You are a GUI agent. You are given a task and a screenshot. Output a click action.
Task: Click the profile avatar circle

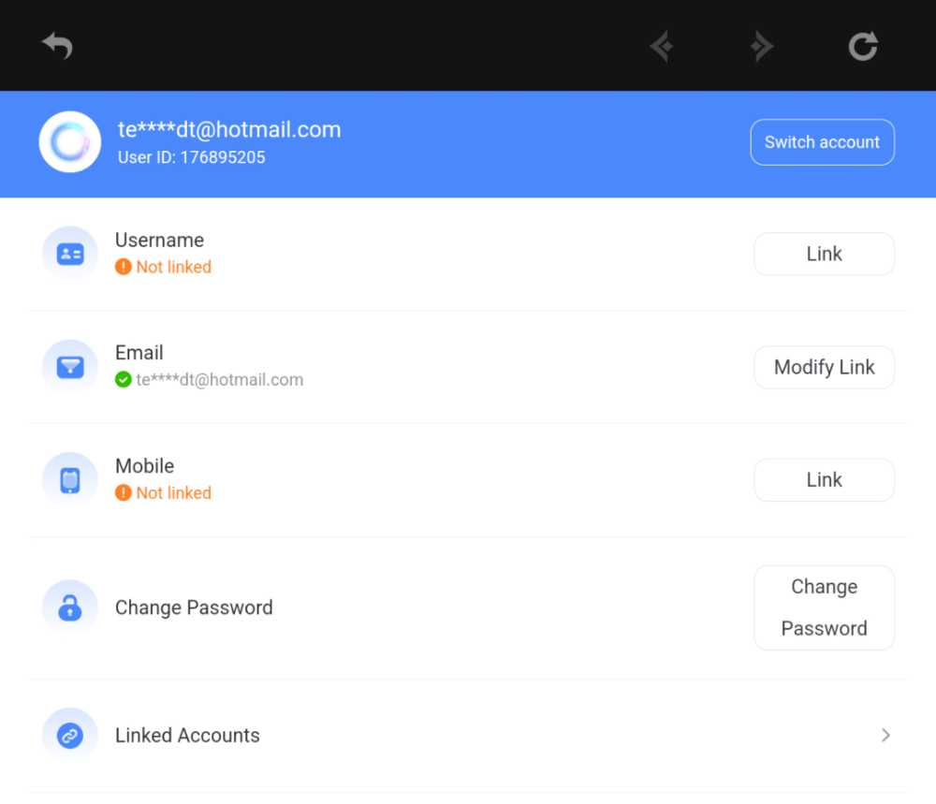click(x=70, y=142)
